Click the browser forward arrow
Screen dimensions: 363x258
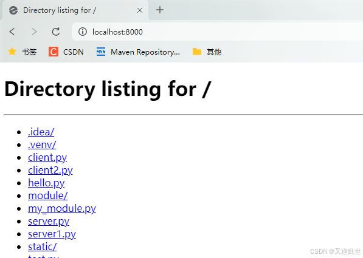34,32
